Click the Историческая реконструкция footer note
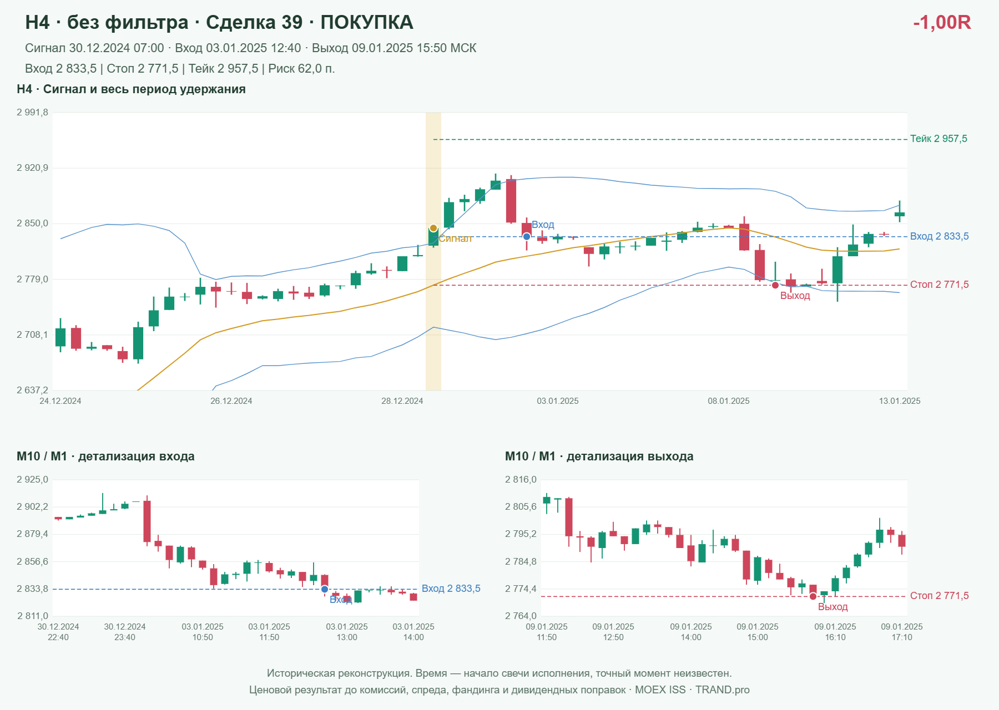This screenshot has height=710, width=999. 500,673
